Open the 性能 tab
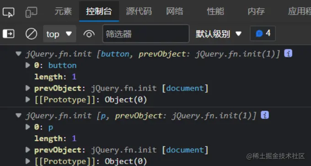Image resolution: width=311 pixels, height=166 pixels. (x=215, y=11)
